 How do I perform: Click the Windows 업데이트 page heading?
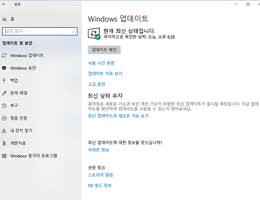(118, 18)
